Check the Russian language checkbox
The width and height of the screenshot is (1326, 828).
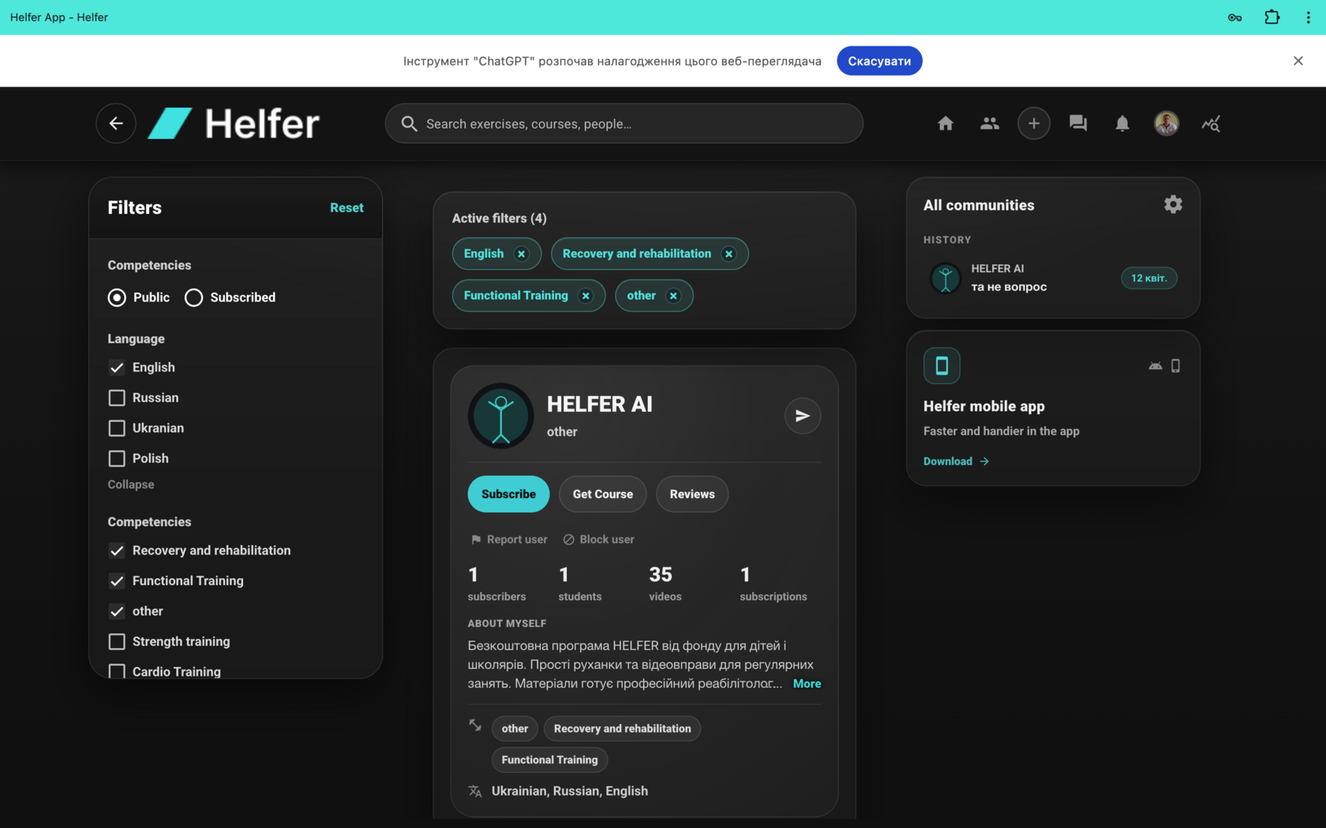point(117,397)
